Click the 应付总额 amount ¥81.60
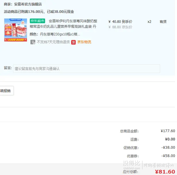This screenshot has width=177, height=175. coord(165,172)
